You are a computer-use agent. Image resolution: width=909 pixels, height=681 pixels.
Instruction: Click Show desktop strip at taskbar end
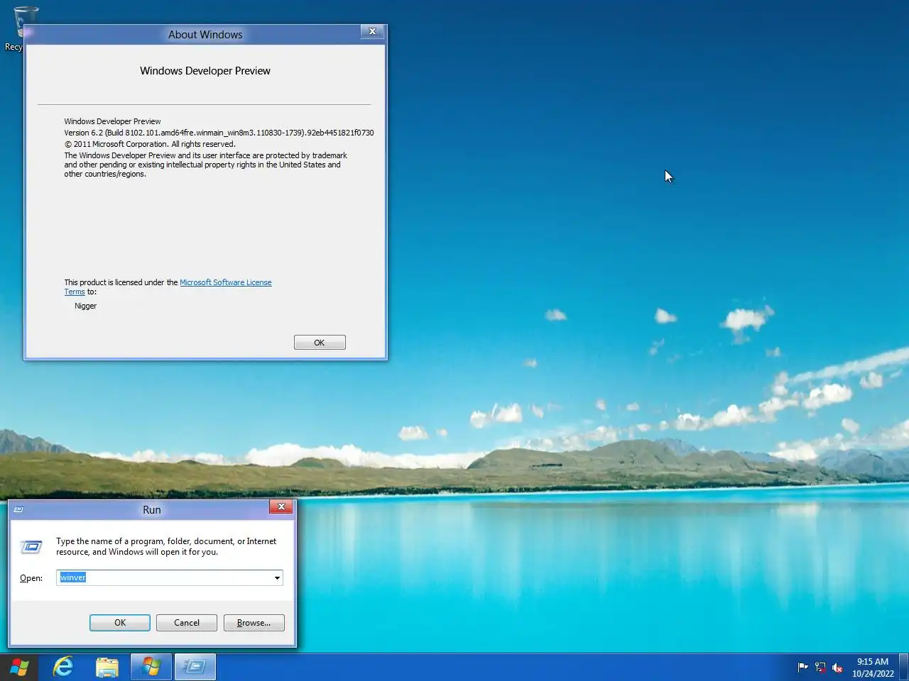pos(904,667)
